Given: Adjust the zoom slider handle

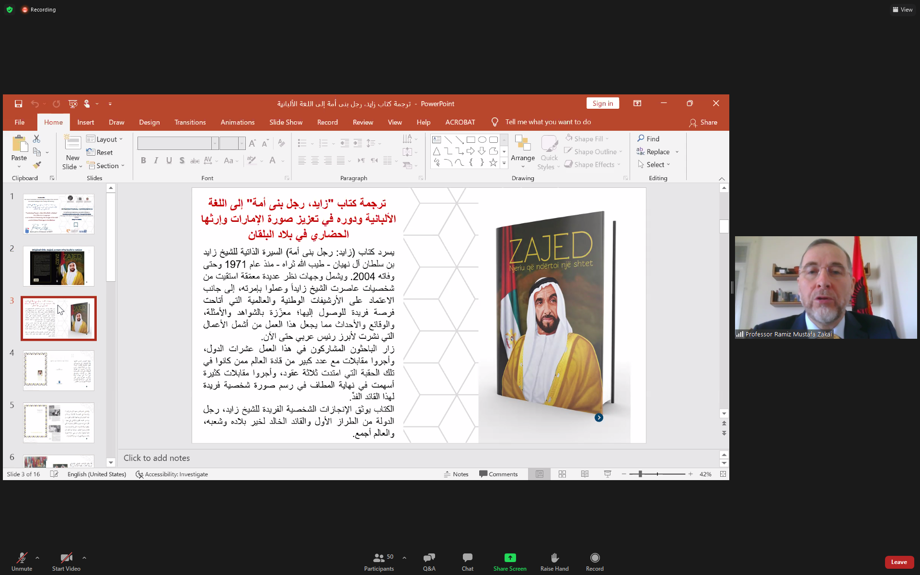Looking at the screenshot, I should tap(640, 474).
